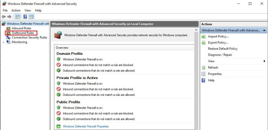268x130 pixels.
Task: Click the blue help icon in toolbar
Action: pos(25,17)
